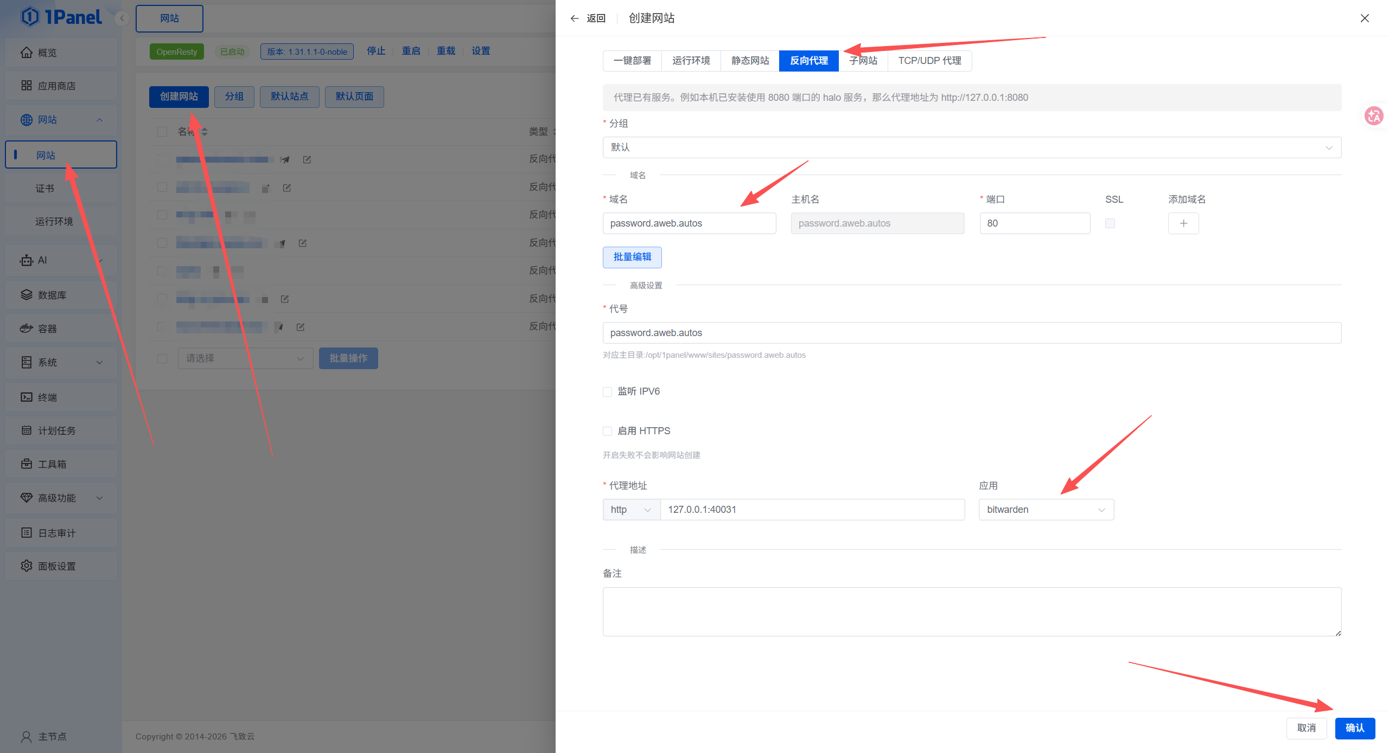This screenshot has height=753, width=1389.
Task: Open the 应用商店 app store sidebar icon
Action: pos(26,86)
